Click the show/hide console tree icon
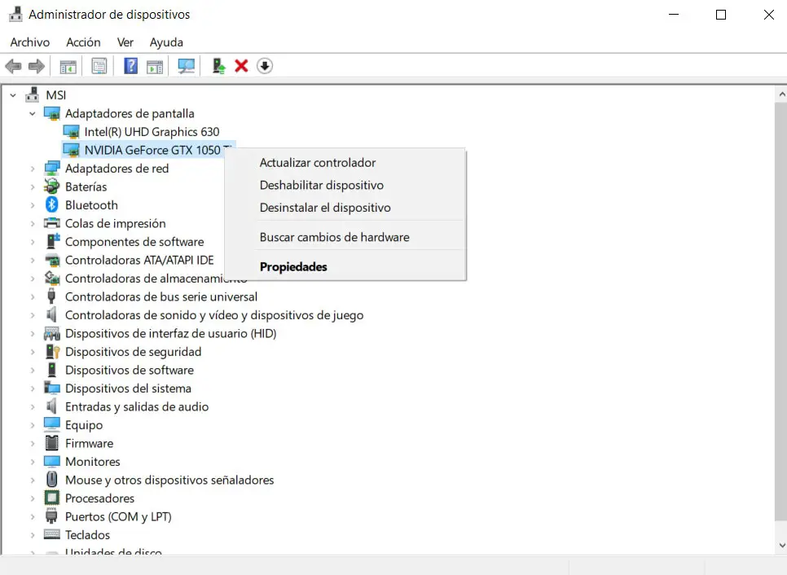This screenshot has width=787, height=575. tap(68, 66)
